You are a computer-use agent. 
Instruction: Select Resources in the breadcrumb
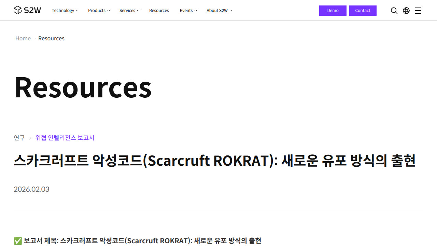pyautogui.click(x=51, y=38)
